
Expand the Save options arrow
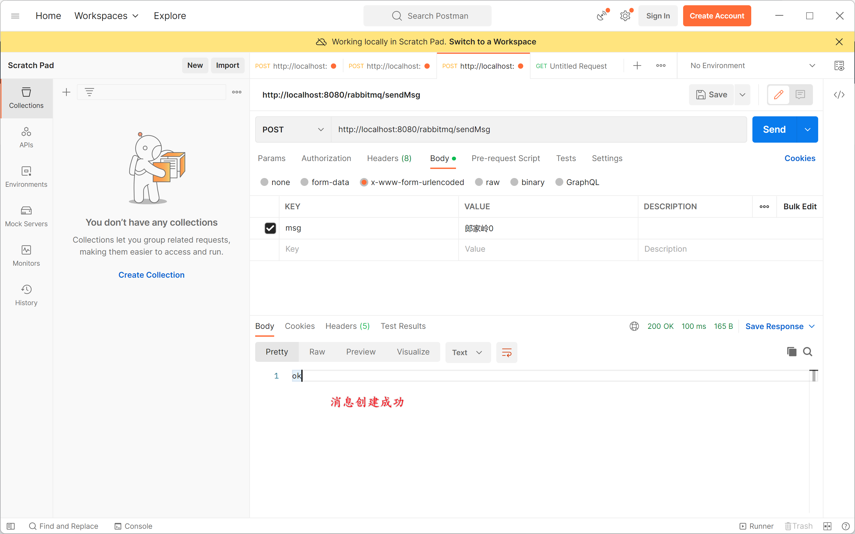click(x=742, y=94)
